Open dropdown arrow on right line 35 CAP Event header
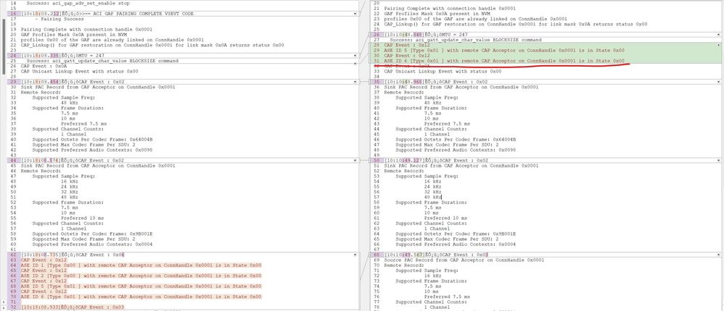 (720, 82)
